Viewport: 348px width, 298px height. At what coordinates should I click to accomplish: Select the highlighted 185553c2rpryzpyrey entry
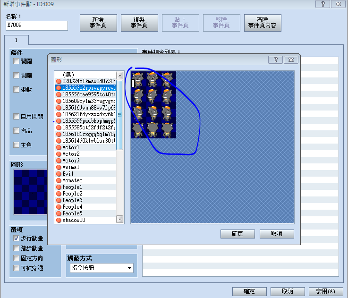click(x=85, y=88)
